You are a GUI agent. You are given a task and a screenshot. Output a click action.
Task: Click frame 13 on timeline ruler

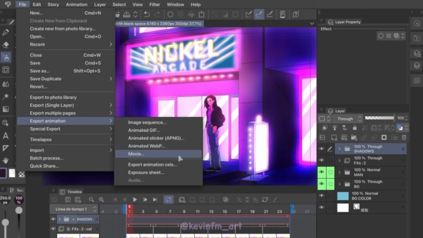coord(211,212)
